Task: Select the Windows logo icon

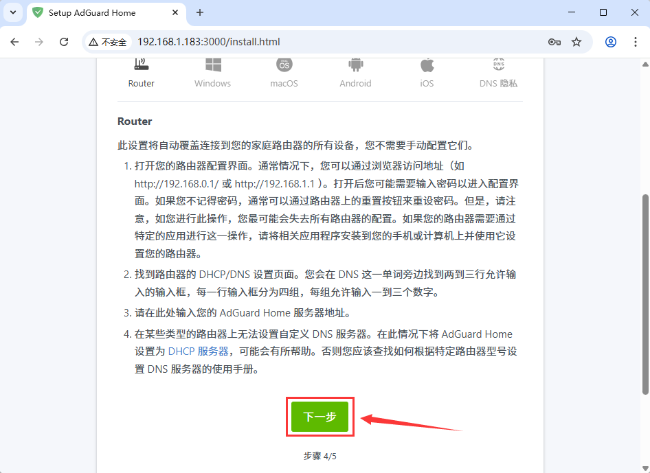Action: coord(213,65)
